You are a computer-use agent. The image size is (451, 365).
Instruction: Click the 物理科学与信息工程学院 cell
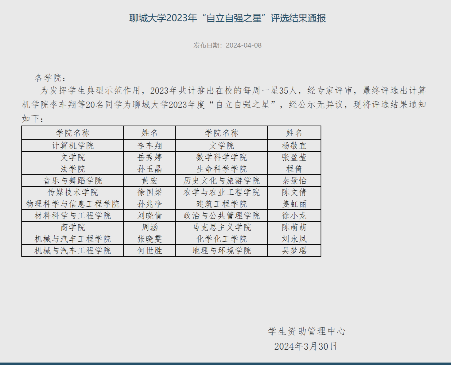[x=73, y=204]
